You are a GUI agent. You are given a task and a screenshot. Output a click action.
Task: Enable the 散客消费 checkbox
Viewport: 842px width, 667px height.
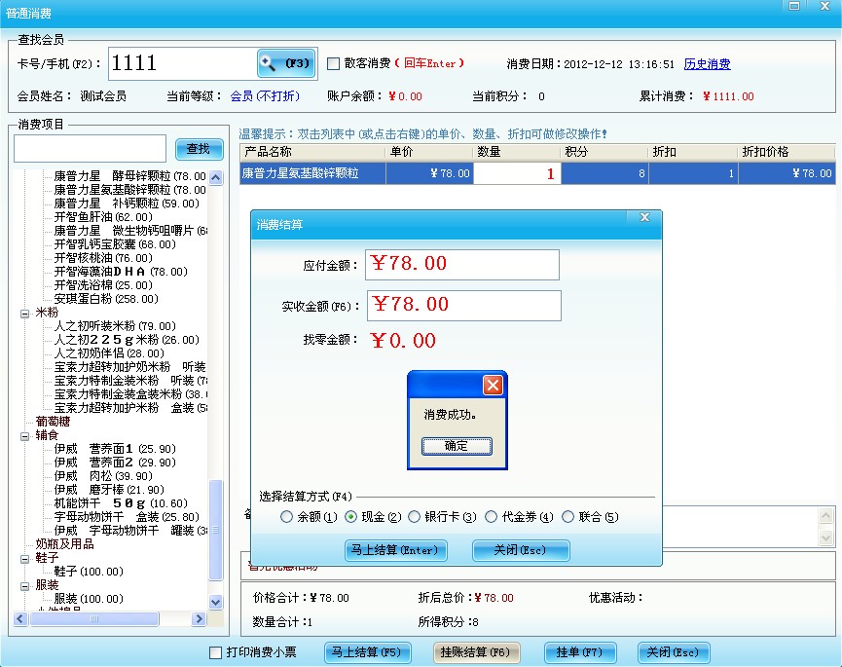tap(331, 62)
